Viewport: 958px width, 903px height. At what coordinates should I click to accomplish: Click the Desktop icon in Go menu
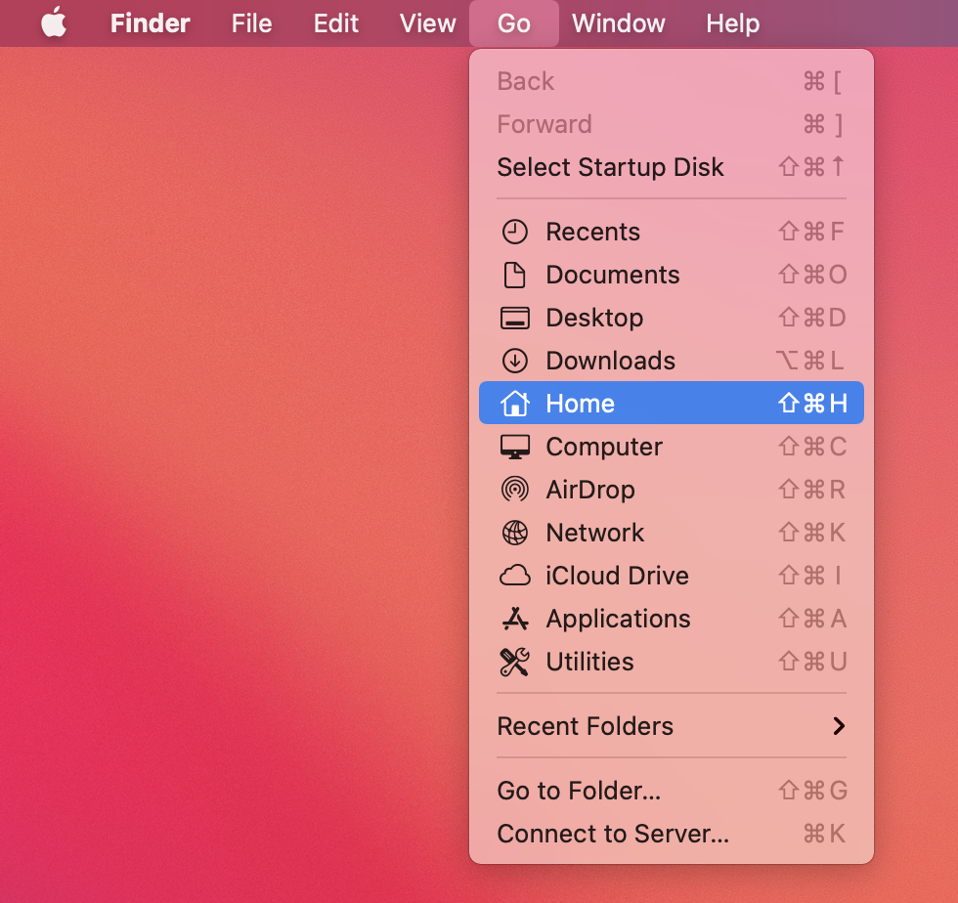click(514, 318)
